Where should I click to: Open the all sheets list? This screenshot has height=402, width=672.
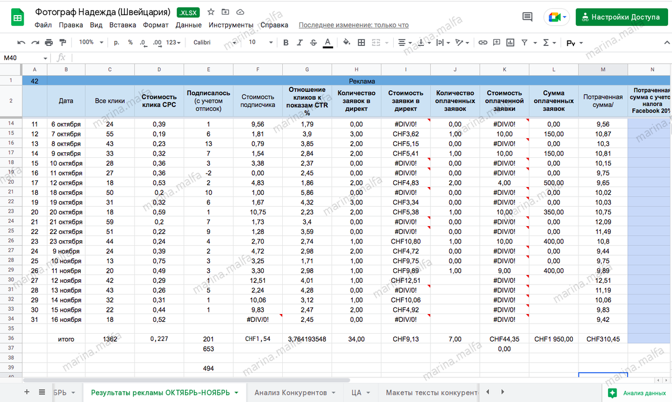point(42,392)
